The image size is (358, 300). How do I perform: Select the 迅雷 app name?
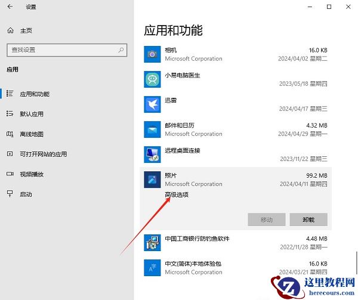click(171, 100)
